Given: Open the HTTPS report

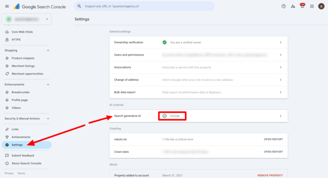Looking at the screenshot, I should pos(16,40).
